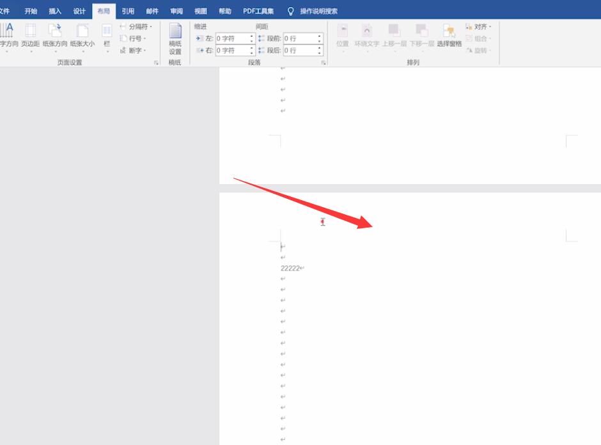Open the 栏 columns menu
This screenshot has width=601, height=445.
tap(107, 36)
